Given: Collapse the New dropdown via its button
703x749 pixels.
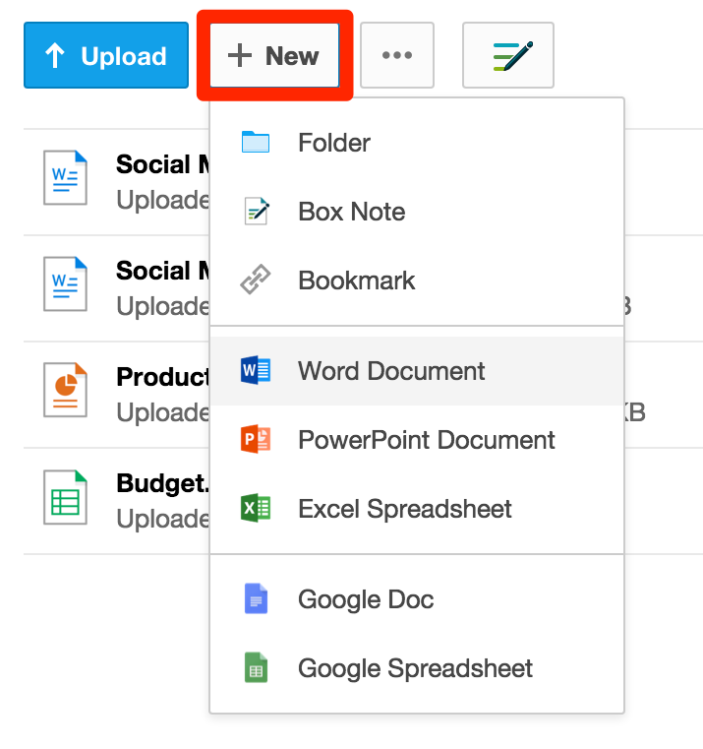Looking at the screenshot, I should 274,56.
